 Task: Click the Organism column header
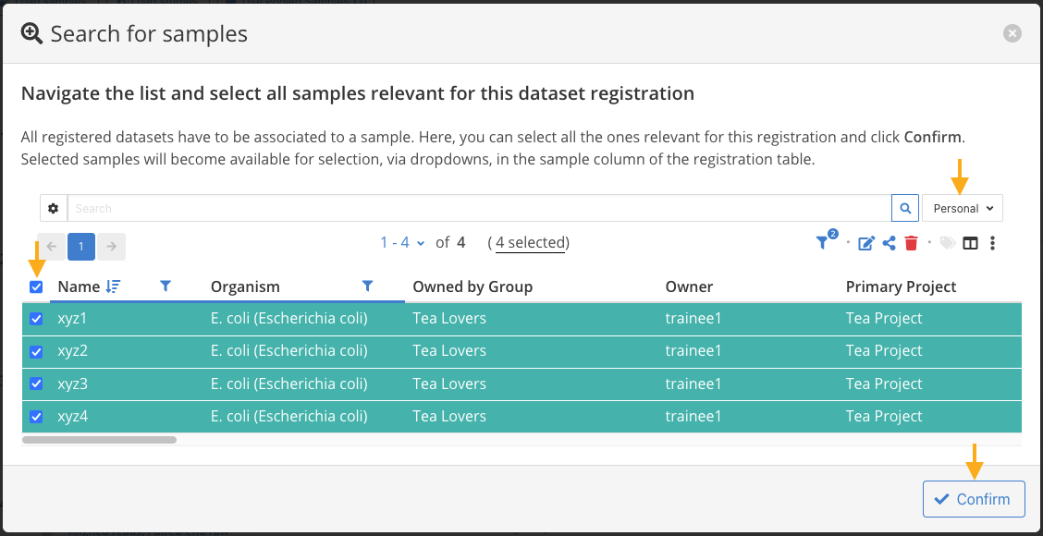[245, 286]
